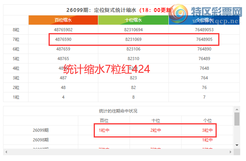The height and width of the screenshot is (161, 246).
Task: Click the 百位 7粒 value 4876590
Action: click(x=63, y=39)
